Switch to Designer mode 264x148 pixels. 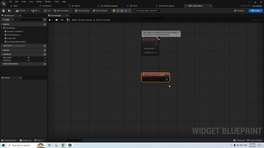pos(239,11)
